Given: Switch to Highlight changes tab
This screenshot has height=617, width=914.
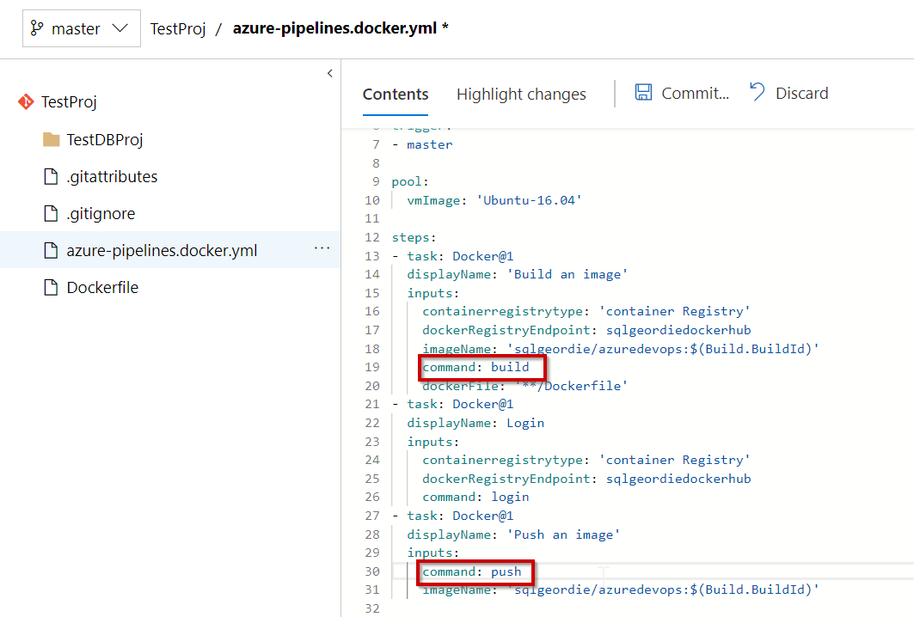Looking at the screenshot, I should 521,95.
